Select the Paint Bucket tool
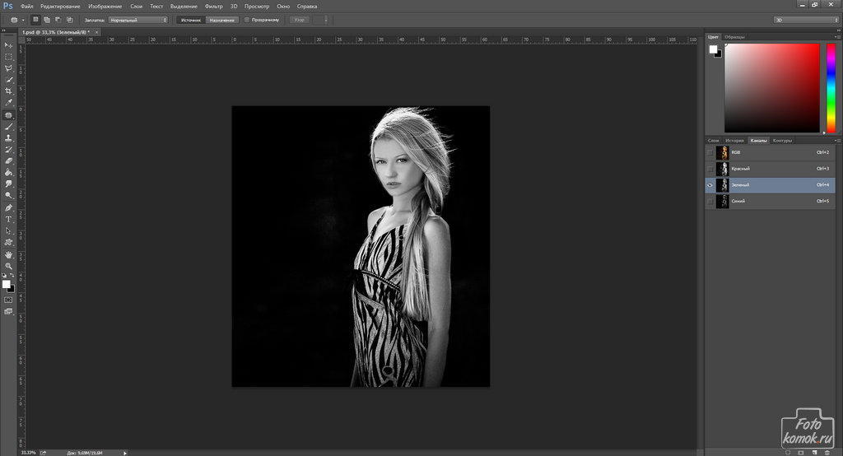 tap(8, 173)
